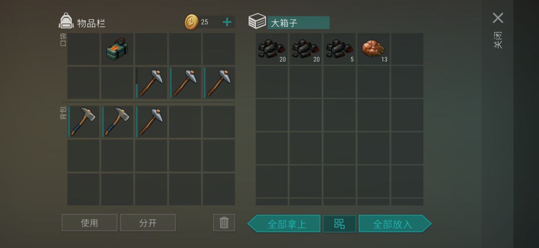Click the 分开 (split) button
Viewport: 539px width, 248px height.
click(148, 223)
